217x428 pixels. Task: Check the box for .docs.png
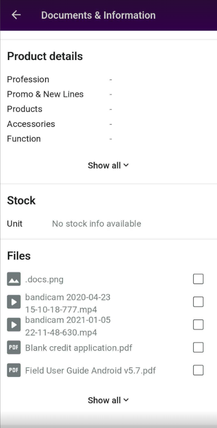point(198,279)
